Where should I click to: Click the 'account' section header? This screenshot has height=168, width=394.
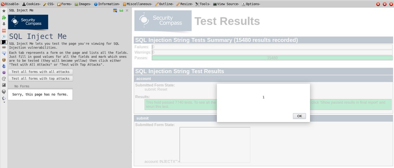pyautogui.click(x=263, y=79)
